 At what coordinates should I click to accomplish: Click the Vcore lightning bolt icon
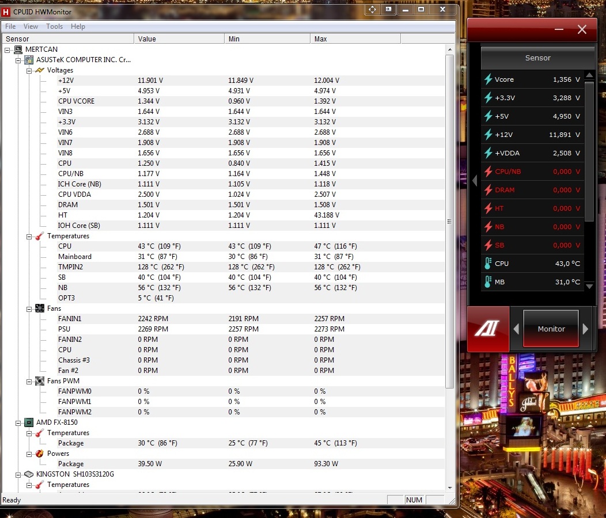pos(488,79)
